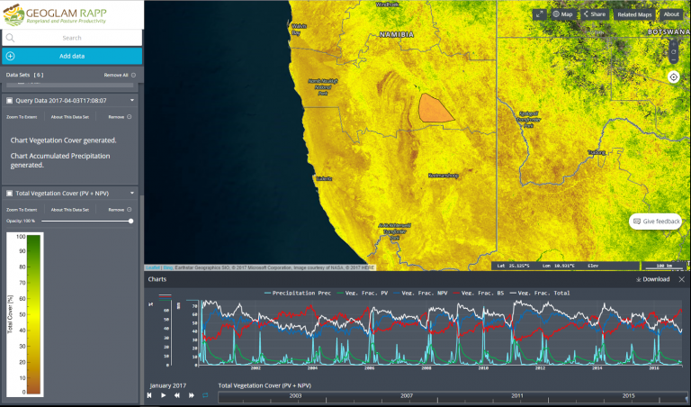The image size is (691, 407).
Task: Click 2007 on the timeline
Action: (407, 395)
